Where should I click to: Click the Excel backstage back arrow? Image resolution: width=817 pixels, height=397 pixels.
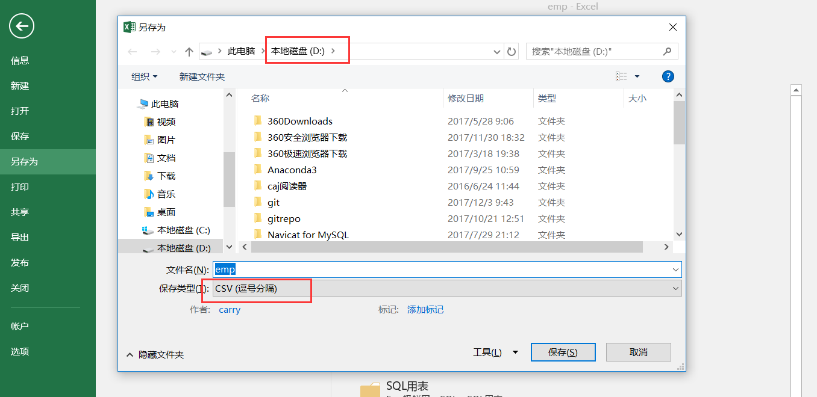[x=22, y=26]
